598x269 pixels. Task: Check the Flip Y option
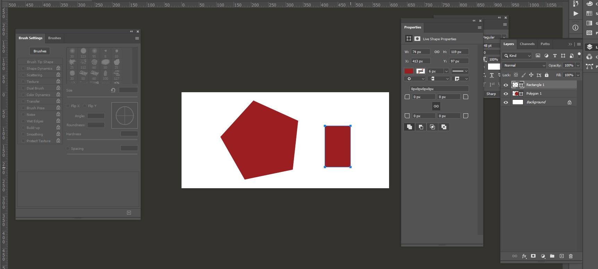pyautogui.click(x=85, y=106)
